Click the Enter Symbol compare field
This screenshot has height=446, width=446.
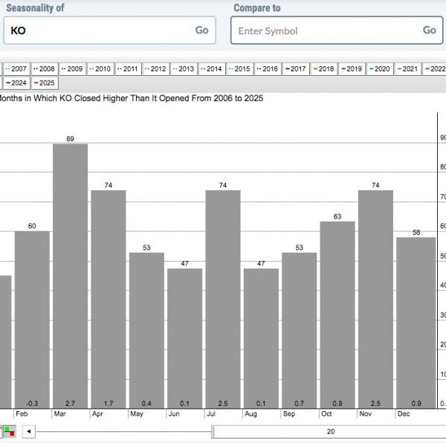337,30
